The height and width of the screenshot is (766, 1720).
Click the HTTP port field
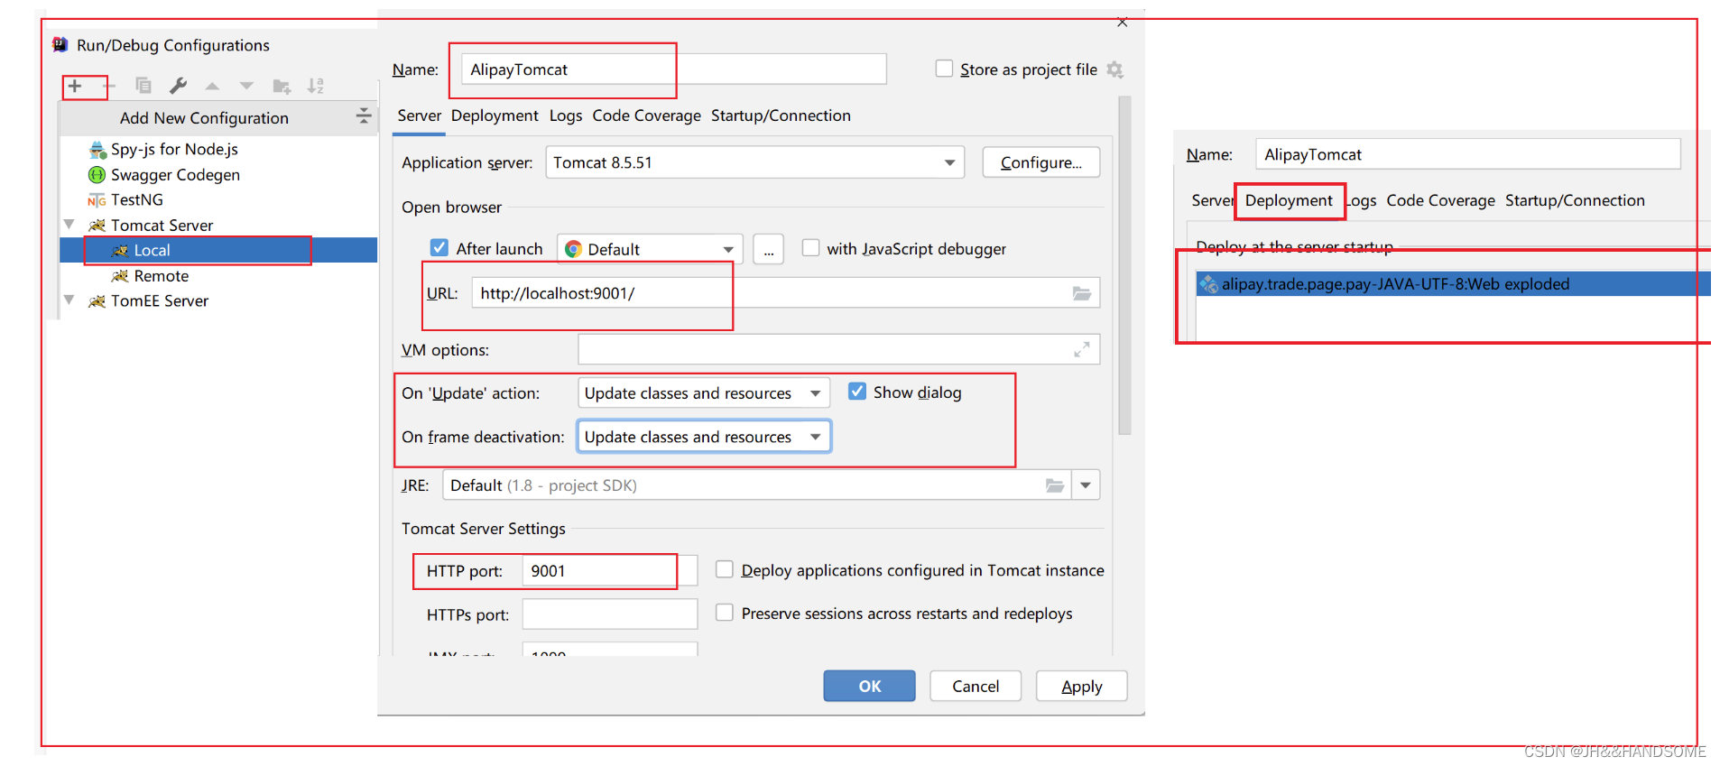(x=610, y=570)
